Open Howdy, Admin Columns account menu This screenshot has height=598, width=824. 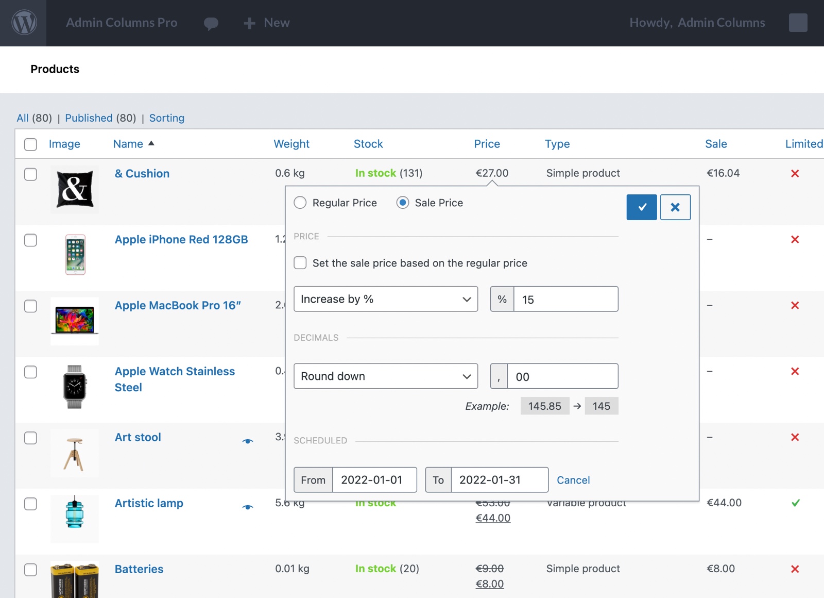[697, 23]
